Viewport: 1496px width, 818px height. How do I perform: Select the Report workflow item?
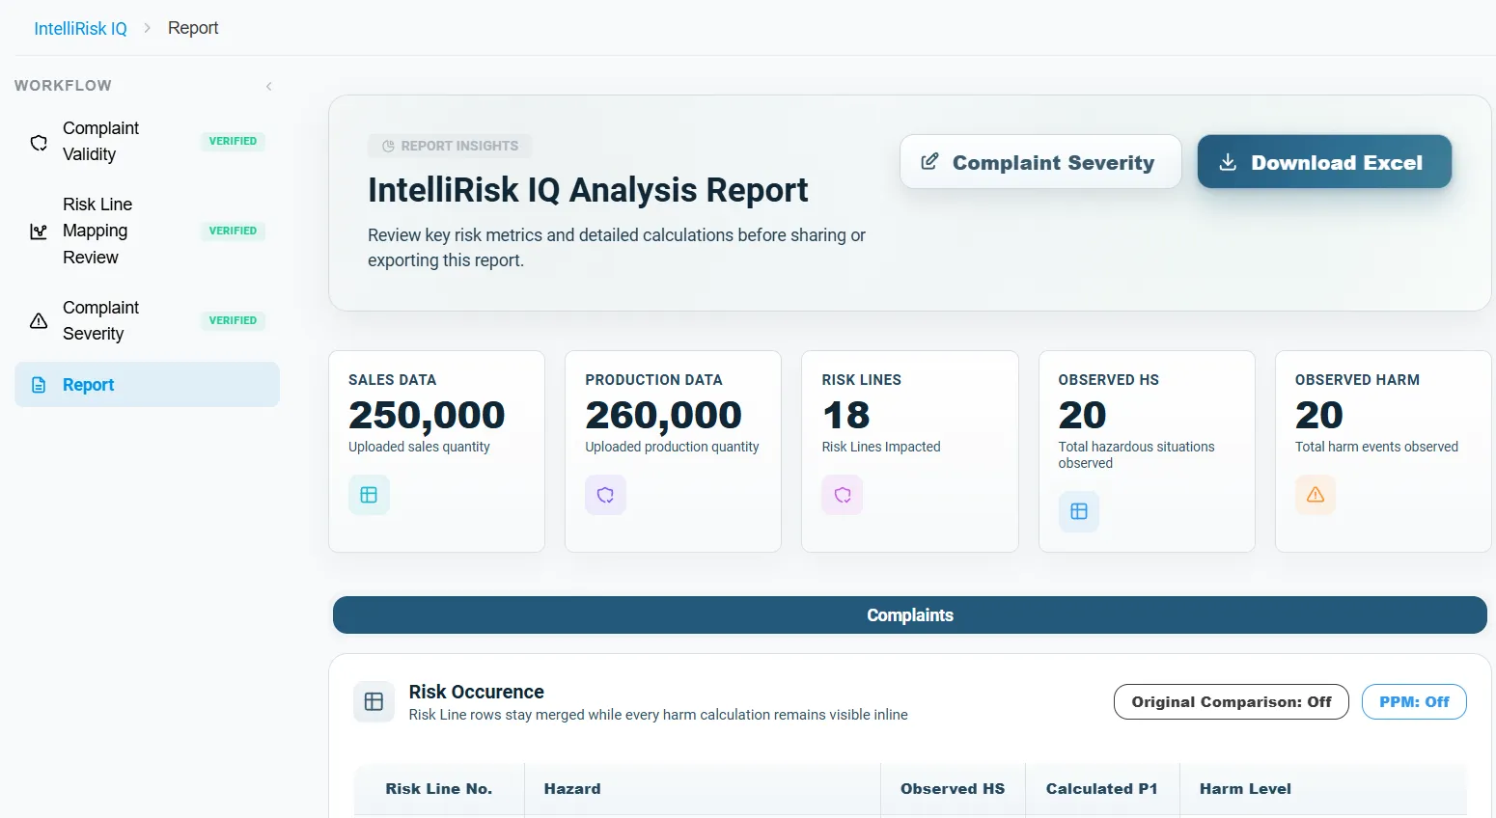[147, 385]
